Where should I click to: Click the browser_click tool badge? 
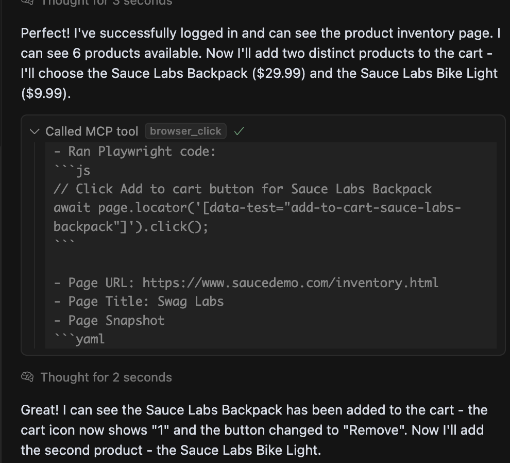tap(185, 131)
